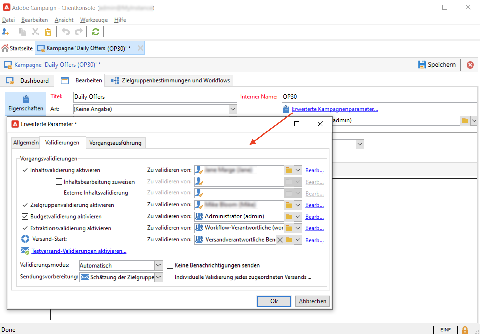This screenshot has height=334, width=480.
Task: Click Bearb... link for Zielgruppenvalidierung
Action: (x=314, y=205)
